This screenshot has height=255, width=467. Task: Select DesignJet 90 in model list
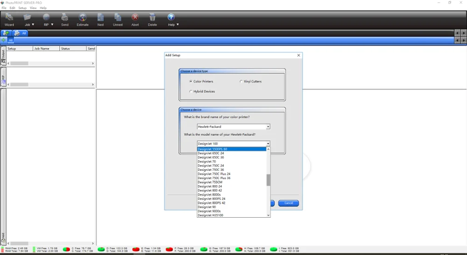tap(232, 207)
